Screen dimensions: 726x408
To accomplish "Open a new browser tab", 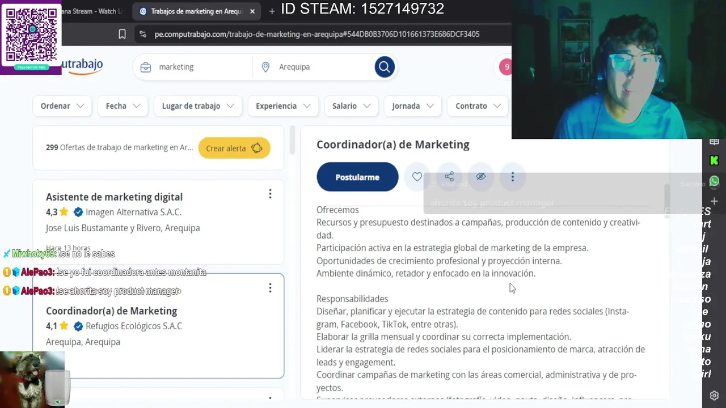I will (272, 11).
